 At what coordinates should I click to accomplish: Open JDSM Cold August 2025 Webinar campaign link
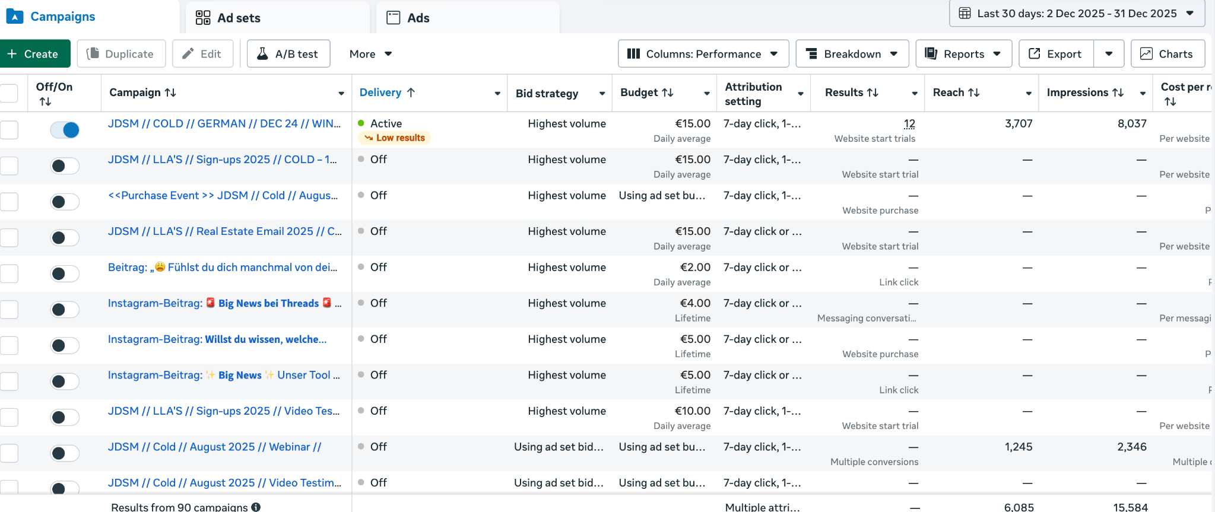(x=214, y=447)
